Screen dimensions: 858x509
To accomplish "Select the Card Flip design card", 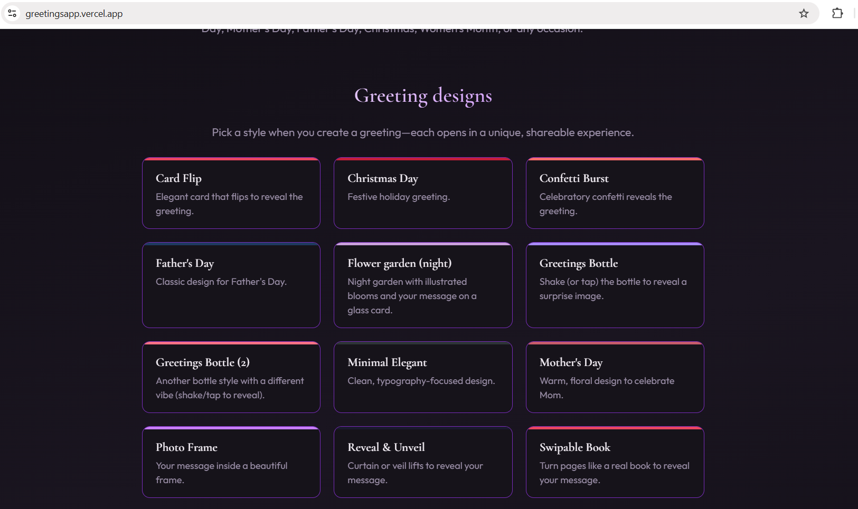I will tap(231, 193).
